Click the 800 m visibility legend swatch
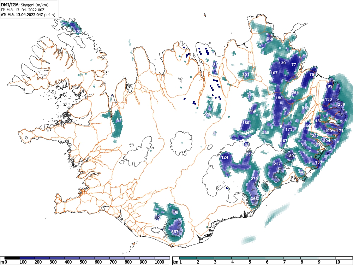Image resolution: width=353 pixels, height=265 pixels. (x=132, y=258)
